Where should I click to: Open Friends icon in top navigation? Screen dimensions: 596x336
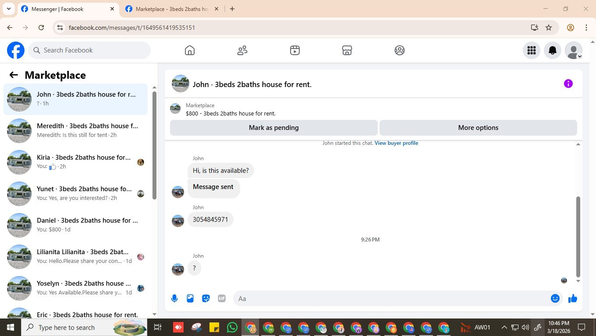(242, 50)
